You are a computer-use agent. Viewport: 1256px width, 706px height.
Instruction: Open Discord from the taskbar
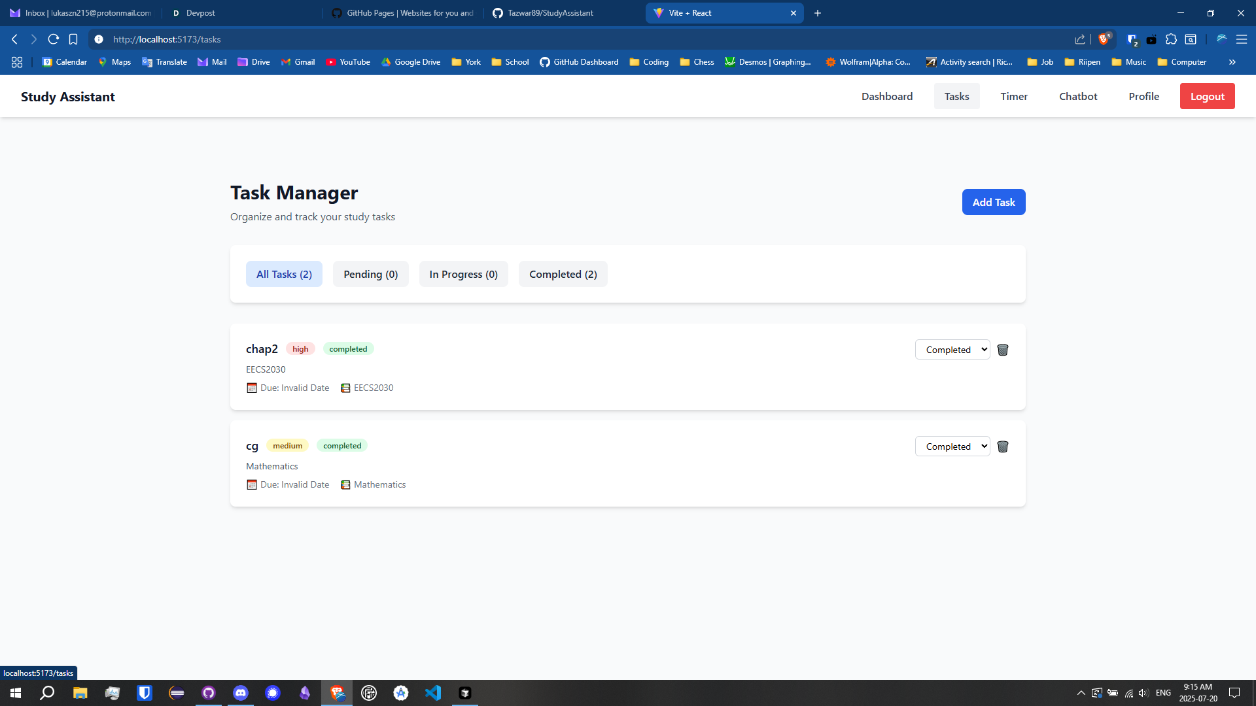coord(241,693)
